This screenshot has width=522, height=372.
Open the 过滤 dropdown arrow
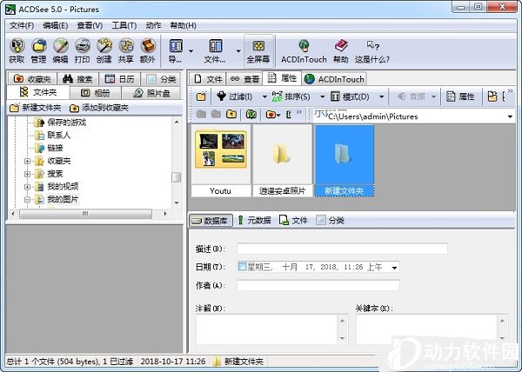pos(264,97)
